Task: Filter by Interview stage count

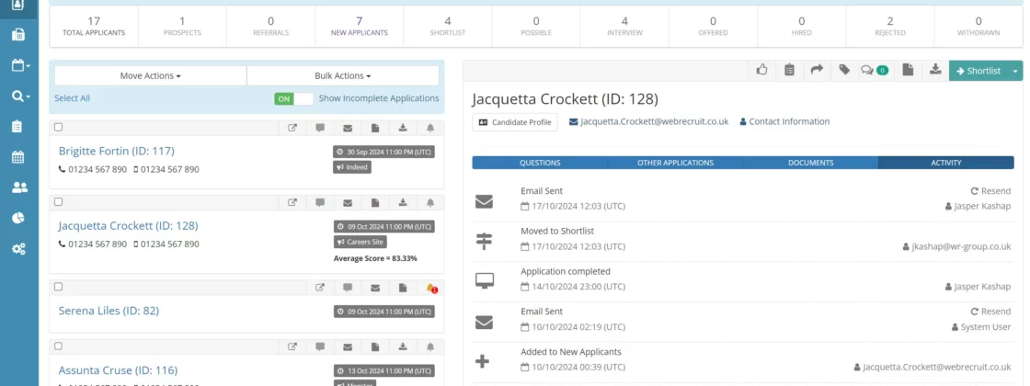Action: coord(624,26)
